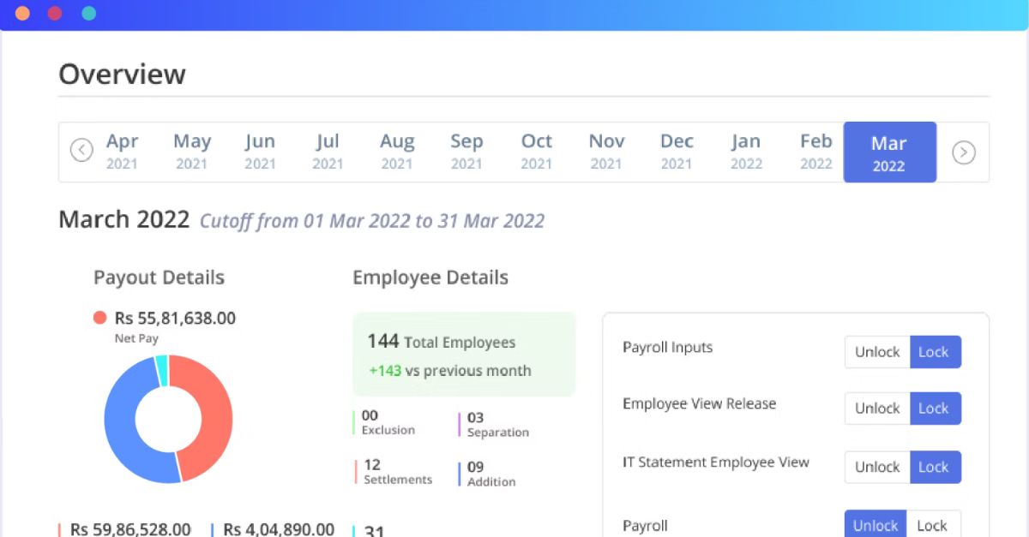The width and height of the screenshot is (1029, 537).
Task: Select the Feb 2022 month tab
Action: point(815,151)
